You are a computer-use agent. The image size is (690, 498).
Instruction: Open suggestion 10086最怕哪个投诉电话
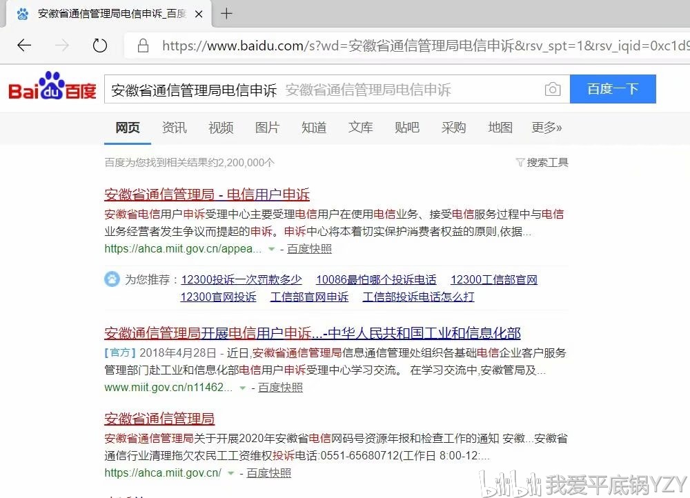coord(376,280)
